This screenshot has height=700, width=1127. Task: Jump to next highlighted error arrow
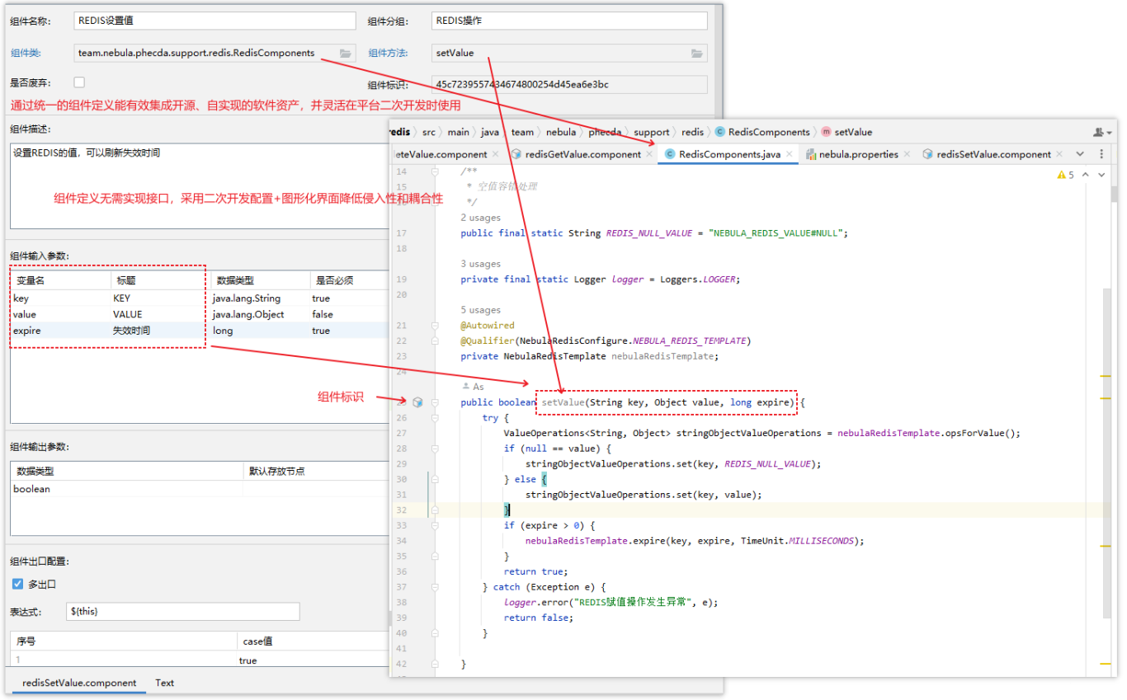(1101, 175)
